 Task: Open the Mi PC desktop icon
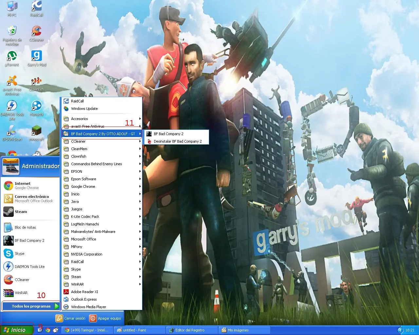coord(12,9)
